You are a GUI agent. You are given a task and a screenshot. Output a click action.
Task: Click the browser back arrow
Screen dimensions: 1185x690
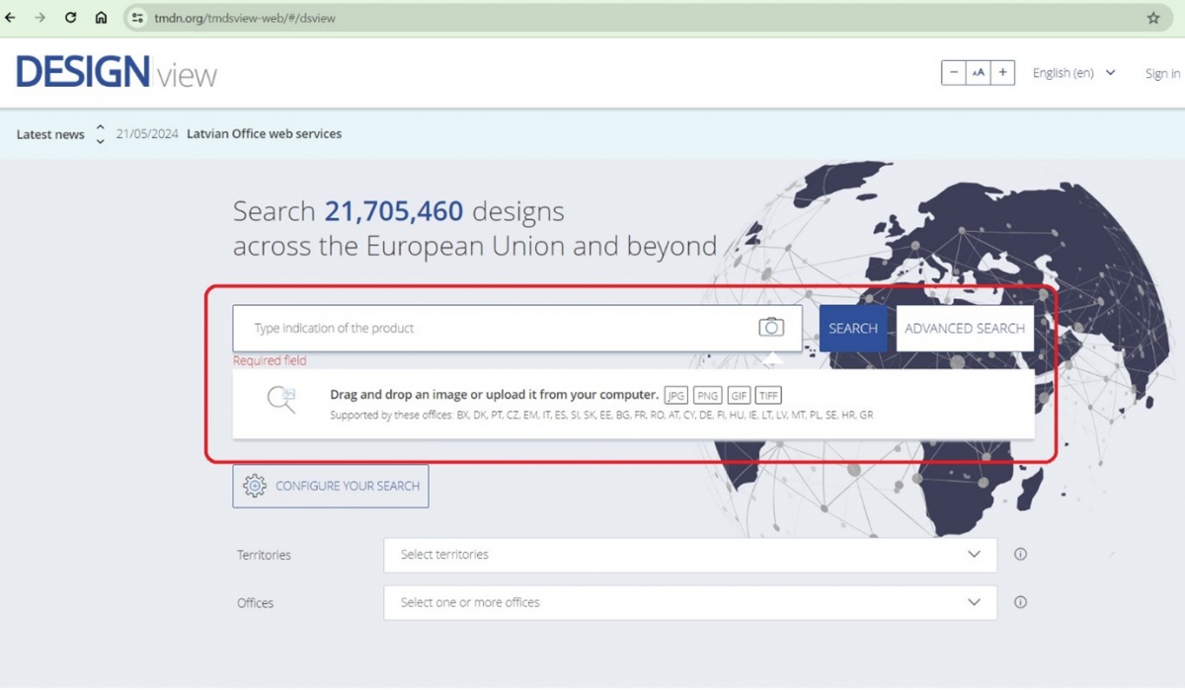pyautogui.click(x=11, y=18)
